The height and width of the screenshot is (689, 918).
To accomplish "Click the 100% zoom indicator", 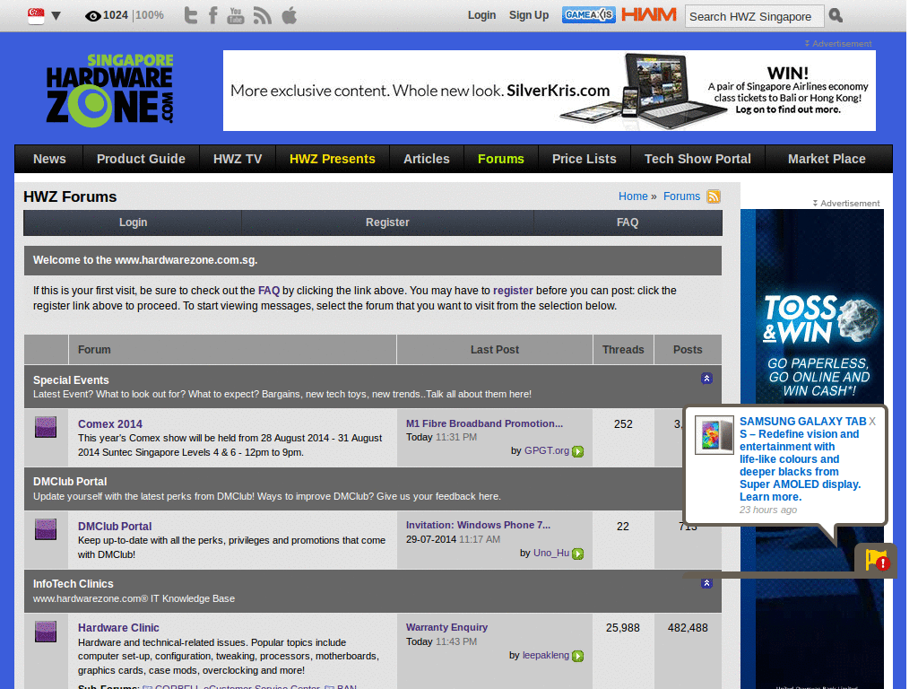I will tap(150, 15).
